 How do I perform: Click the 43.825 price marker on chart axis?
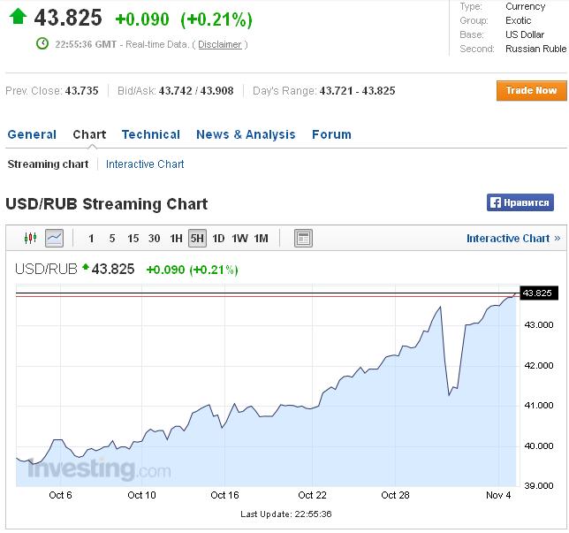[x=538, y=293]
